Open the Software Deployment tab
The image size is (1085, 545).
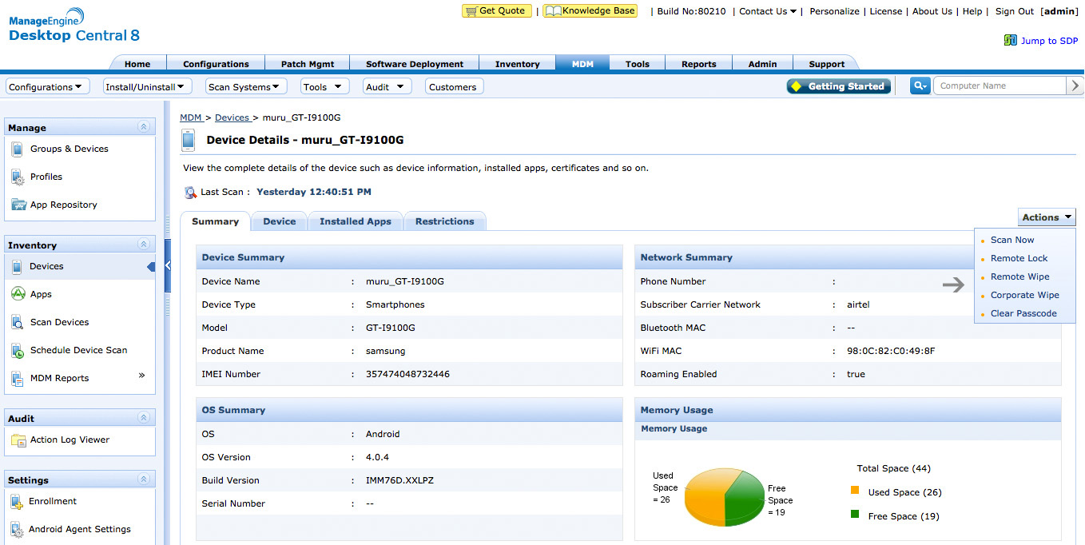[415, 64]
